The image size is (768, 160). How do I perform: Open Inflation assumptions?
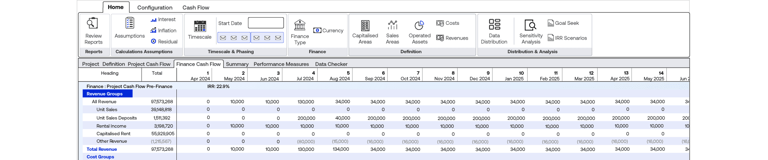coord(163,30)
